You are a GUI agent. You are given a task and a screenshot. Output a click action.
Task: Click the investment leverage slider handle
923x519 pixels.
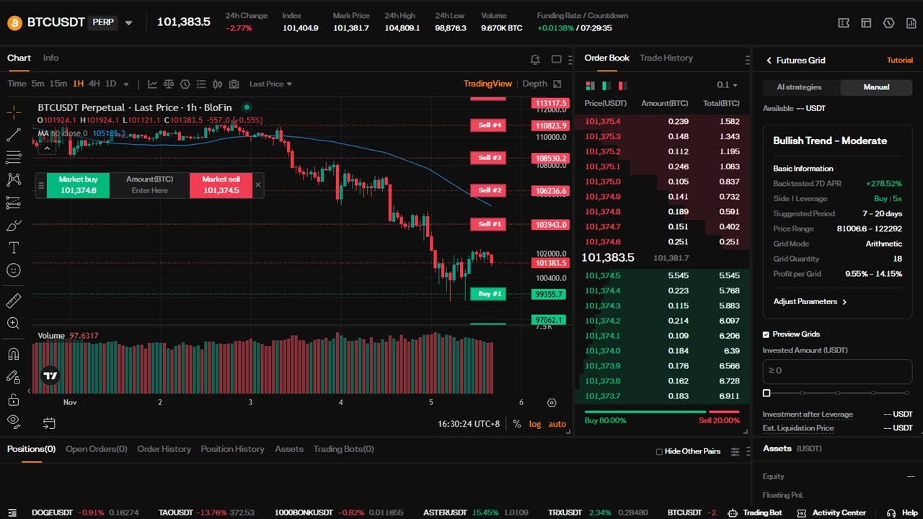(767, 393)
